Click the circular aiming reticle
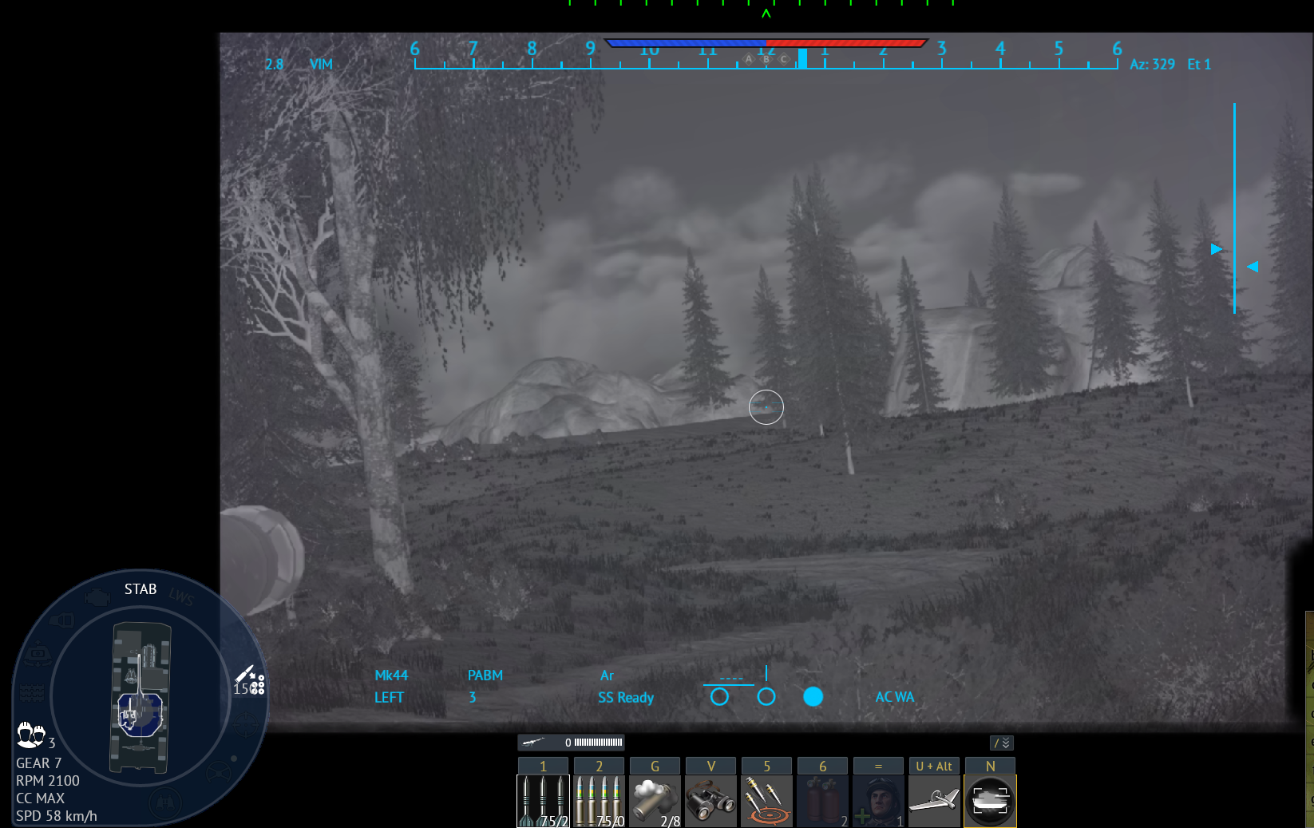 click(x=766, y=407)
